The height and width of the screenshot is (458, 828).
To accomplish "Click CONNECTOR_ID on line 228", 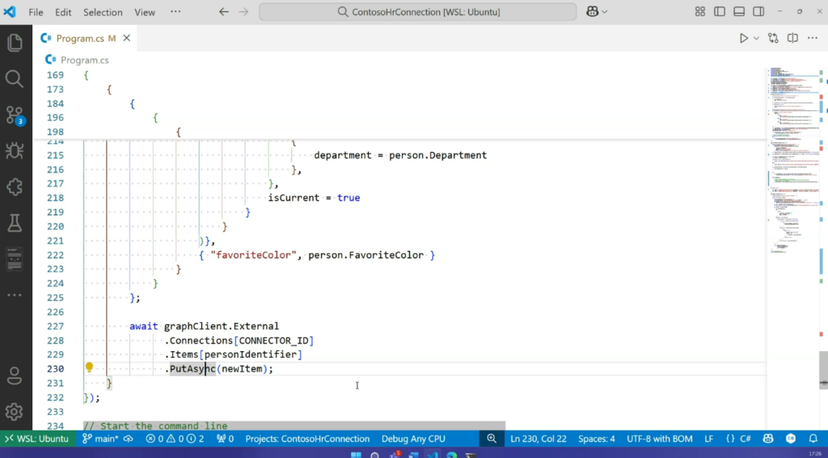I will pos(273,341).
